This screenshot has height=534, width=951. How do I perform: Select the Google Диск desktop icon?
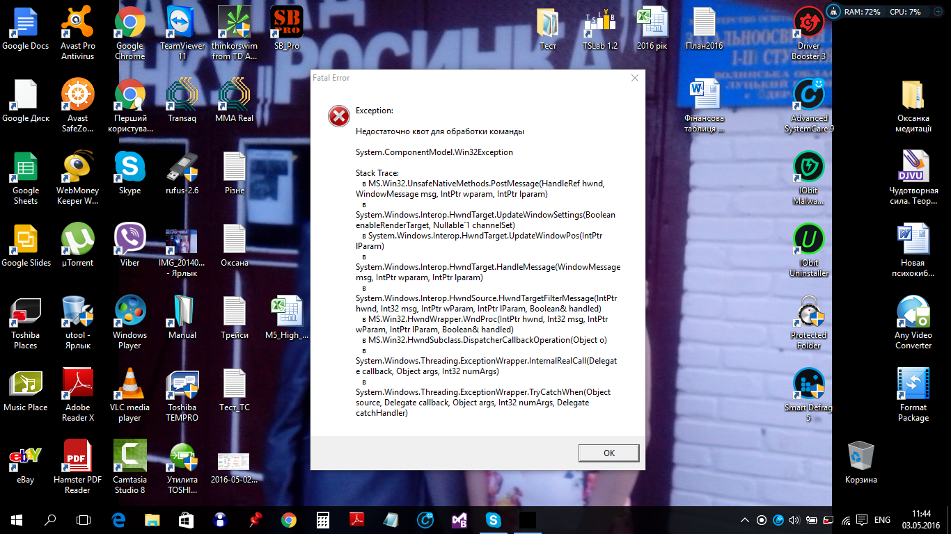[26, 102]
